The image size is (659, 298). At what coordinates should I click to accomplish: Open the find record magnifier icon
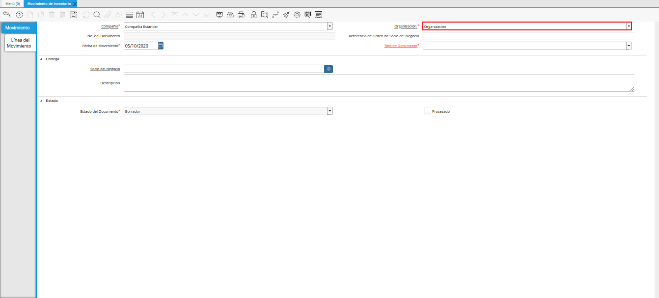coord(97,15)
